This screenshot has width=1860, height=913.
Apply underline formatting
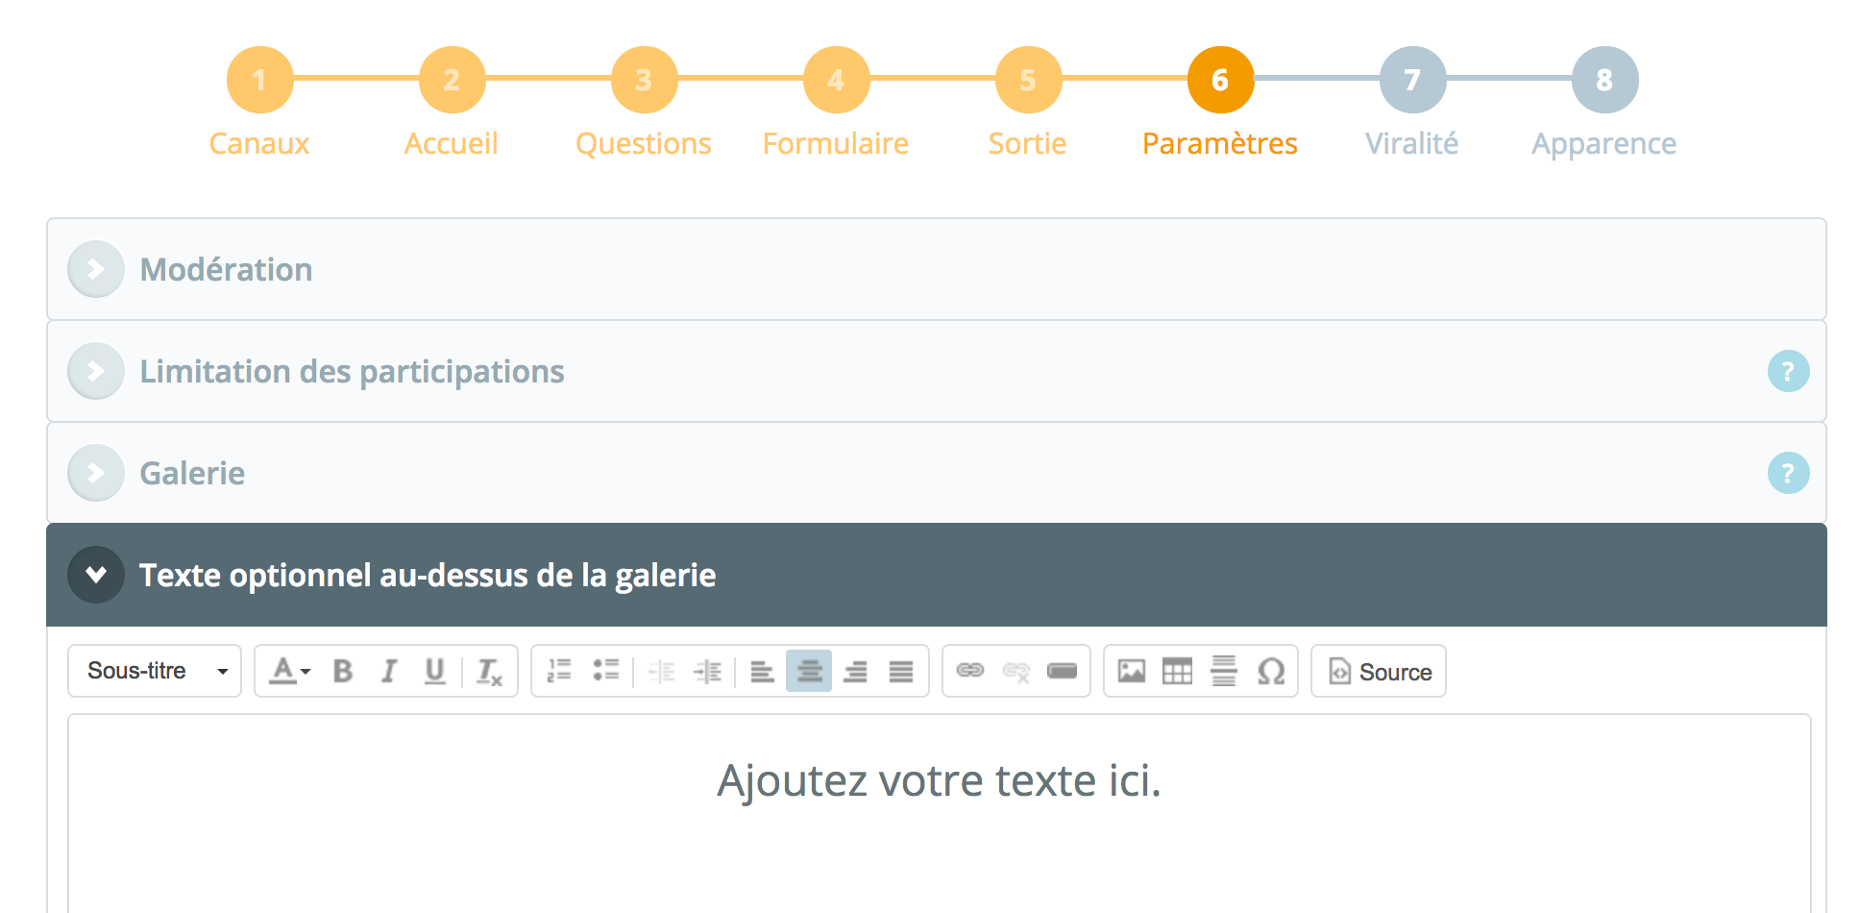point(434,671)
